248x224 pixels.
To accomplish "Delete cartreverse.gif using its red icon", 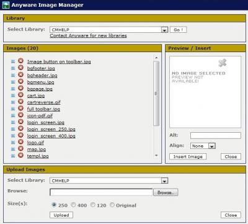I will (20, 101).
